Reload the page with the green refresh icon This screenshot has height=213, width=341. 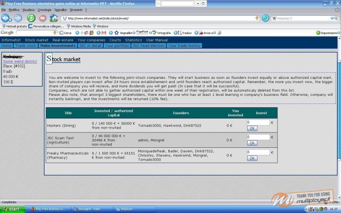(31, 18)
